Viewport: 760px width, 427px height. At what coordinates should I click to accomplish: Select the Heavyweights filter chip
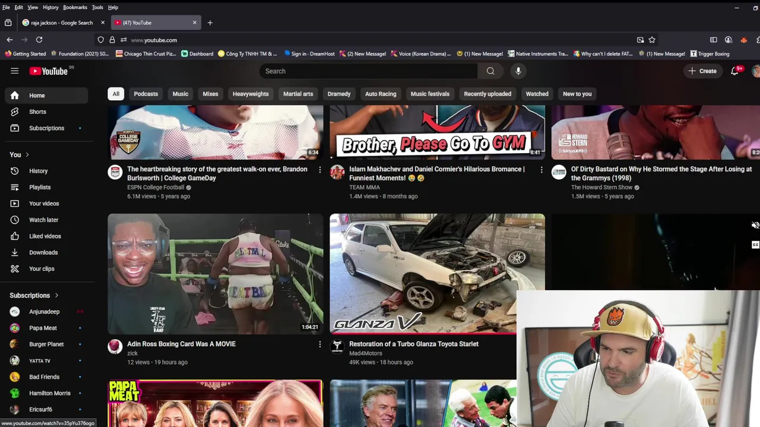point(251,94)
